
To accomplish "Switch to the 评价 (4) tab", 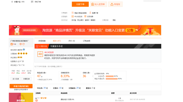I will [72, 41].
